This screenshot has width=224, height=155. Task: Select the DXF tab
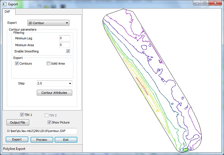click(x=9, y=12)
